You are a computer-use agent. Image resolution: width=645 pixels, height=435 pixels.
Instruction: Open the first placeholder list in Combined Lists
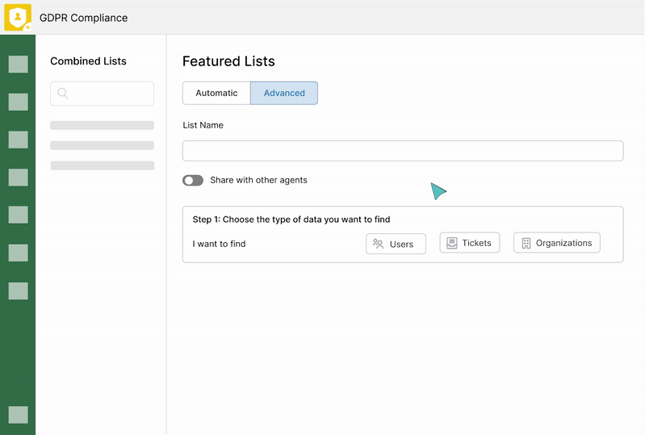click(x=102, y=125)
